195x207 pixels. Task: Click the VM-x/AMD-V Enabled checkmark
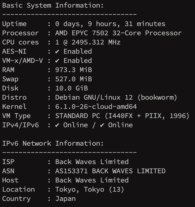[57, 61]
